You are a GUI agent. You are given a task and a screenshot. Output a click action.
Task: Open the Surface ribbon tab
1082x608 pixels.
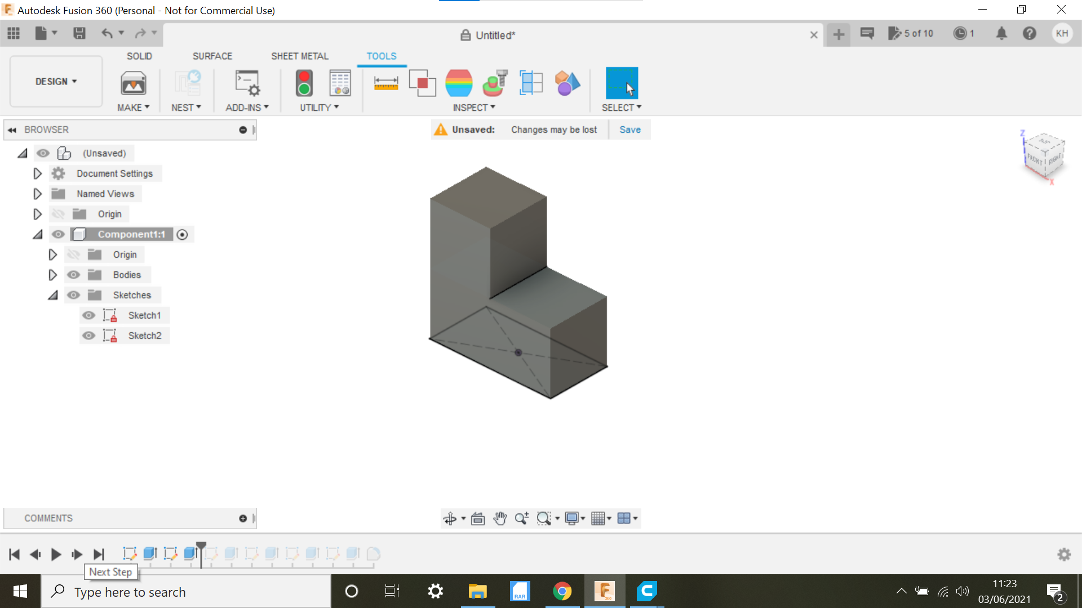[212, 56]
